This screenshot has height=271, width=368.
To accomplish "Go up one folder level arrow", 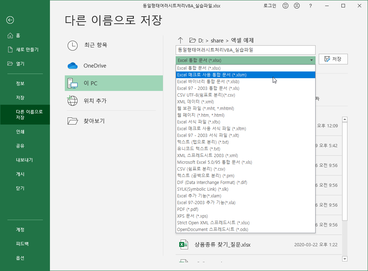I will (180, 40).
